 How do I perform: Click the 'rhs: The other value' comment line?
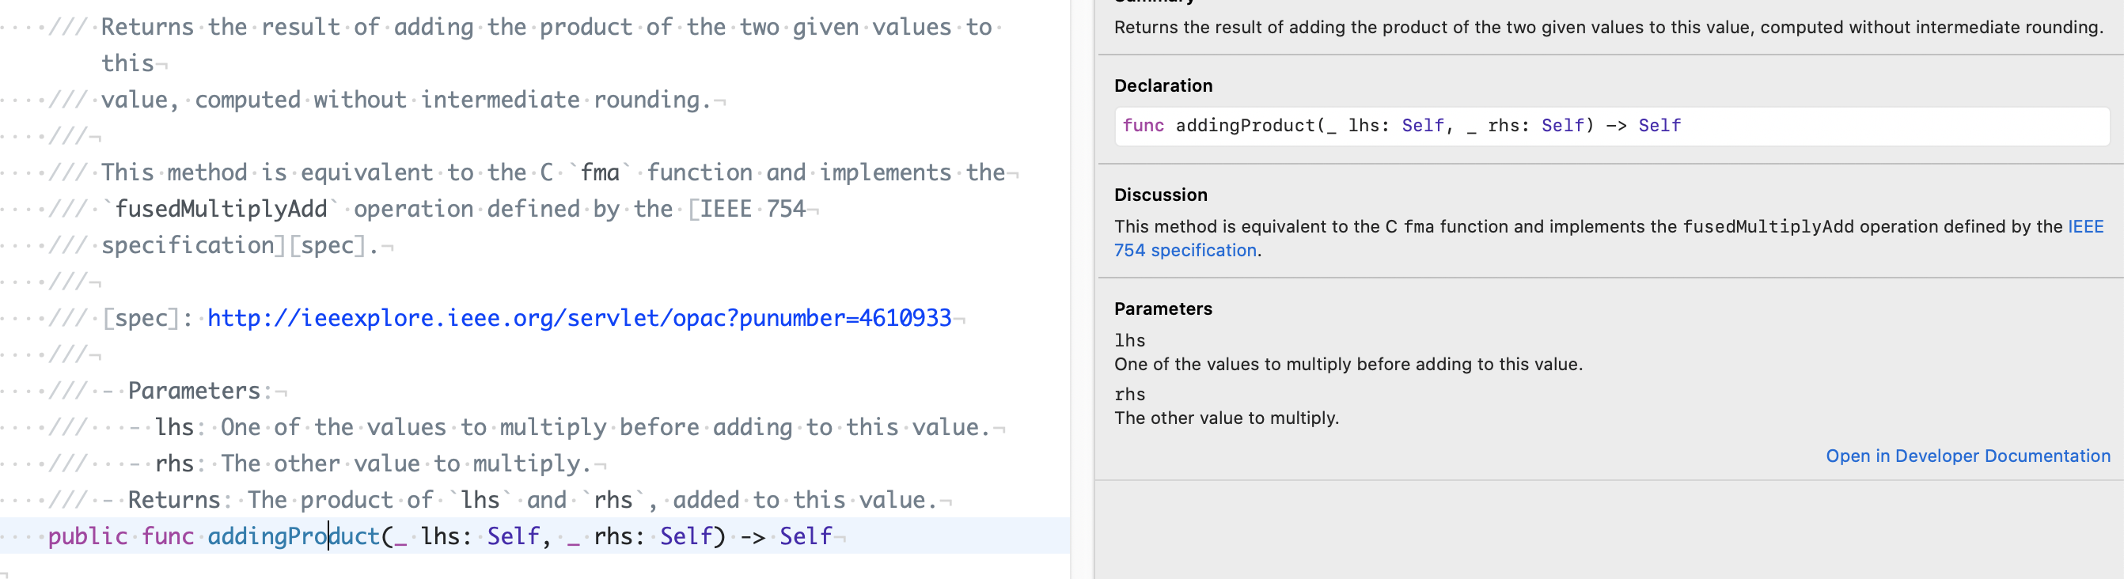(327, 464)
